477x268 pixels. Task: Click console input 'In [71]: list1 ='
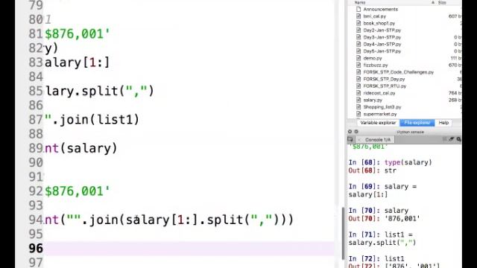[x=381, y=234]
